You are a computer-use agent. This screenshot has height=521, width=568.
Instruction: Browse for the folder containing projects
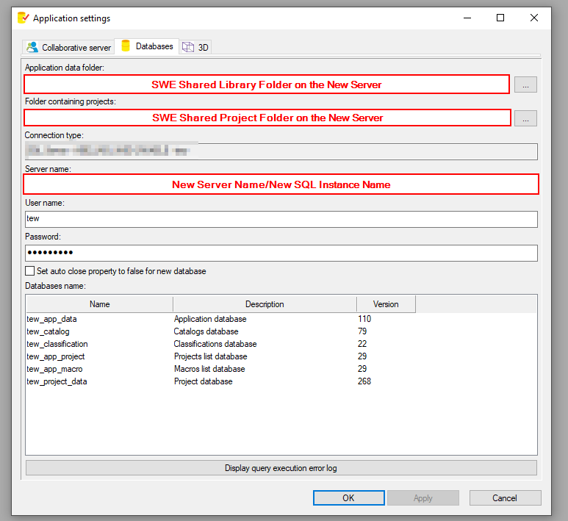pyautogui.click(x=525, y=118)
